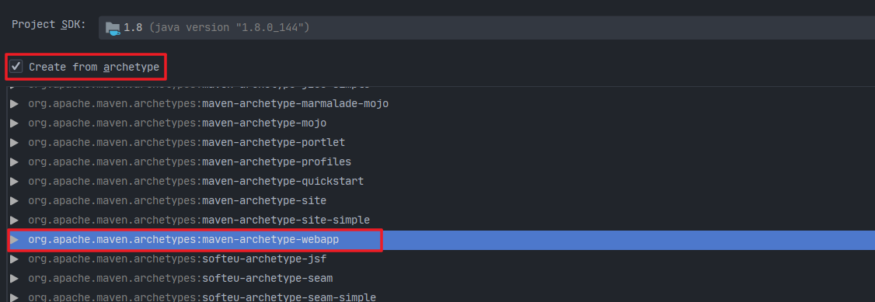This screenshot has width=875, height=302.
Task: Expand the maven-archetype-webapp triangle
Action: [15, 240]
